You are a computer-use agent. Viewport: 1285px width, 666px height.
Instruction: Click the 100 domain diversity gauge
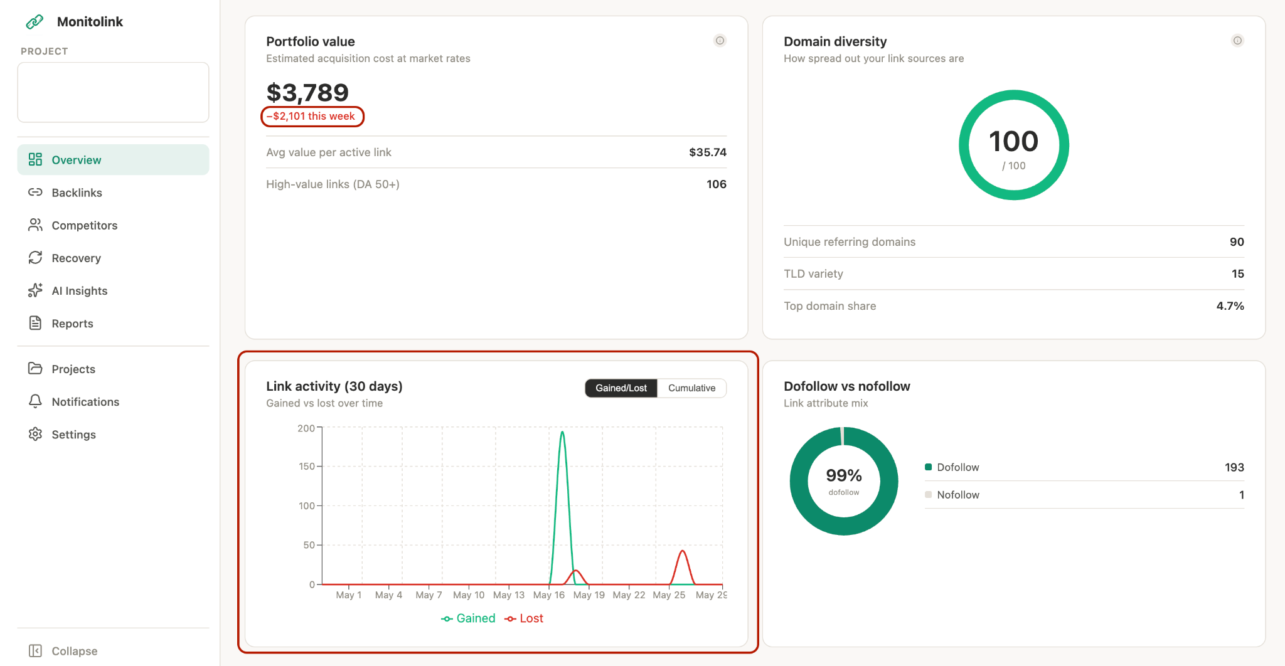click(x=1013, y=145)
